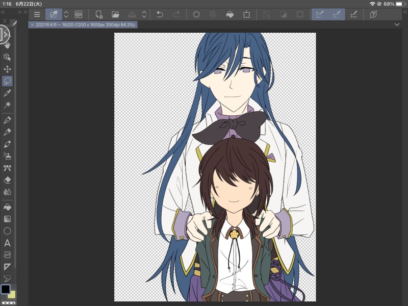Image resolution: width=408 pixels, height=306 pixels.
Task: Tap the 1:16 clock in status bar
Action: point(7,4)
